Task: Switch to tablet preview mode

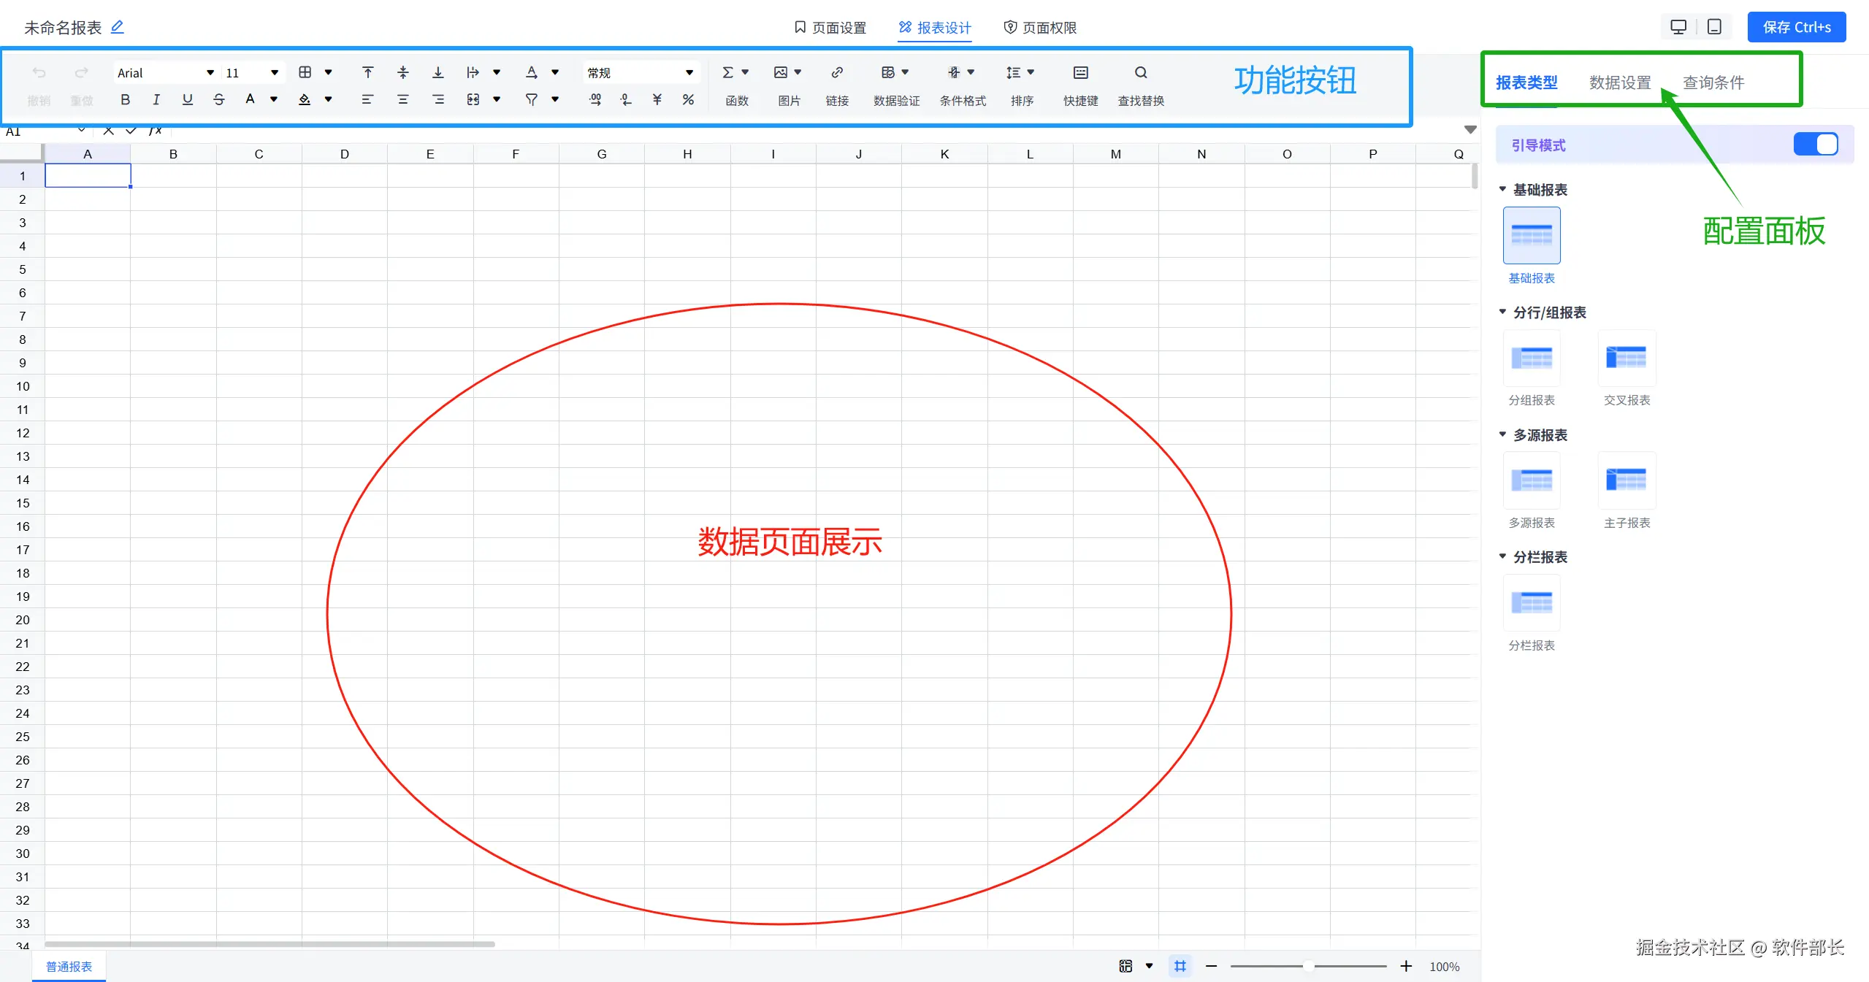Action: tap(1714, 27)
